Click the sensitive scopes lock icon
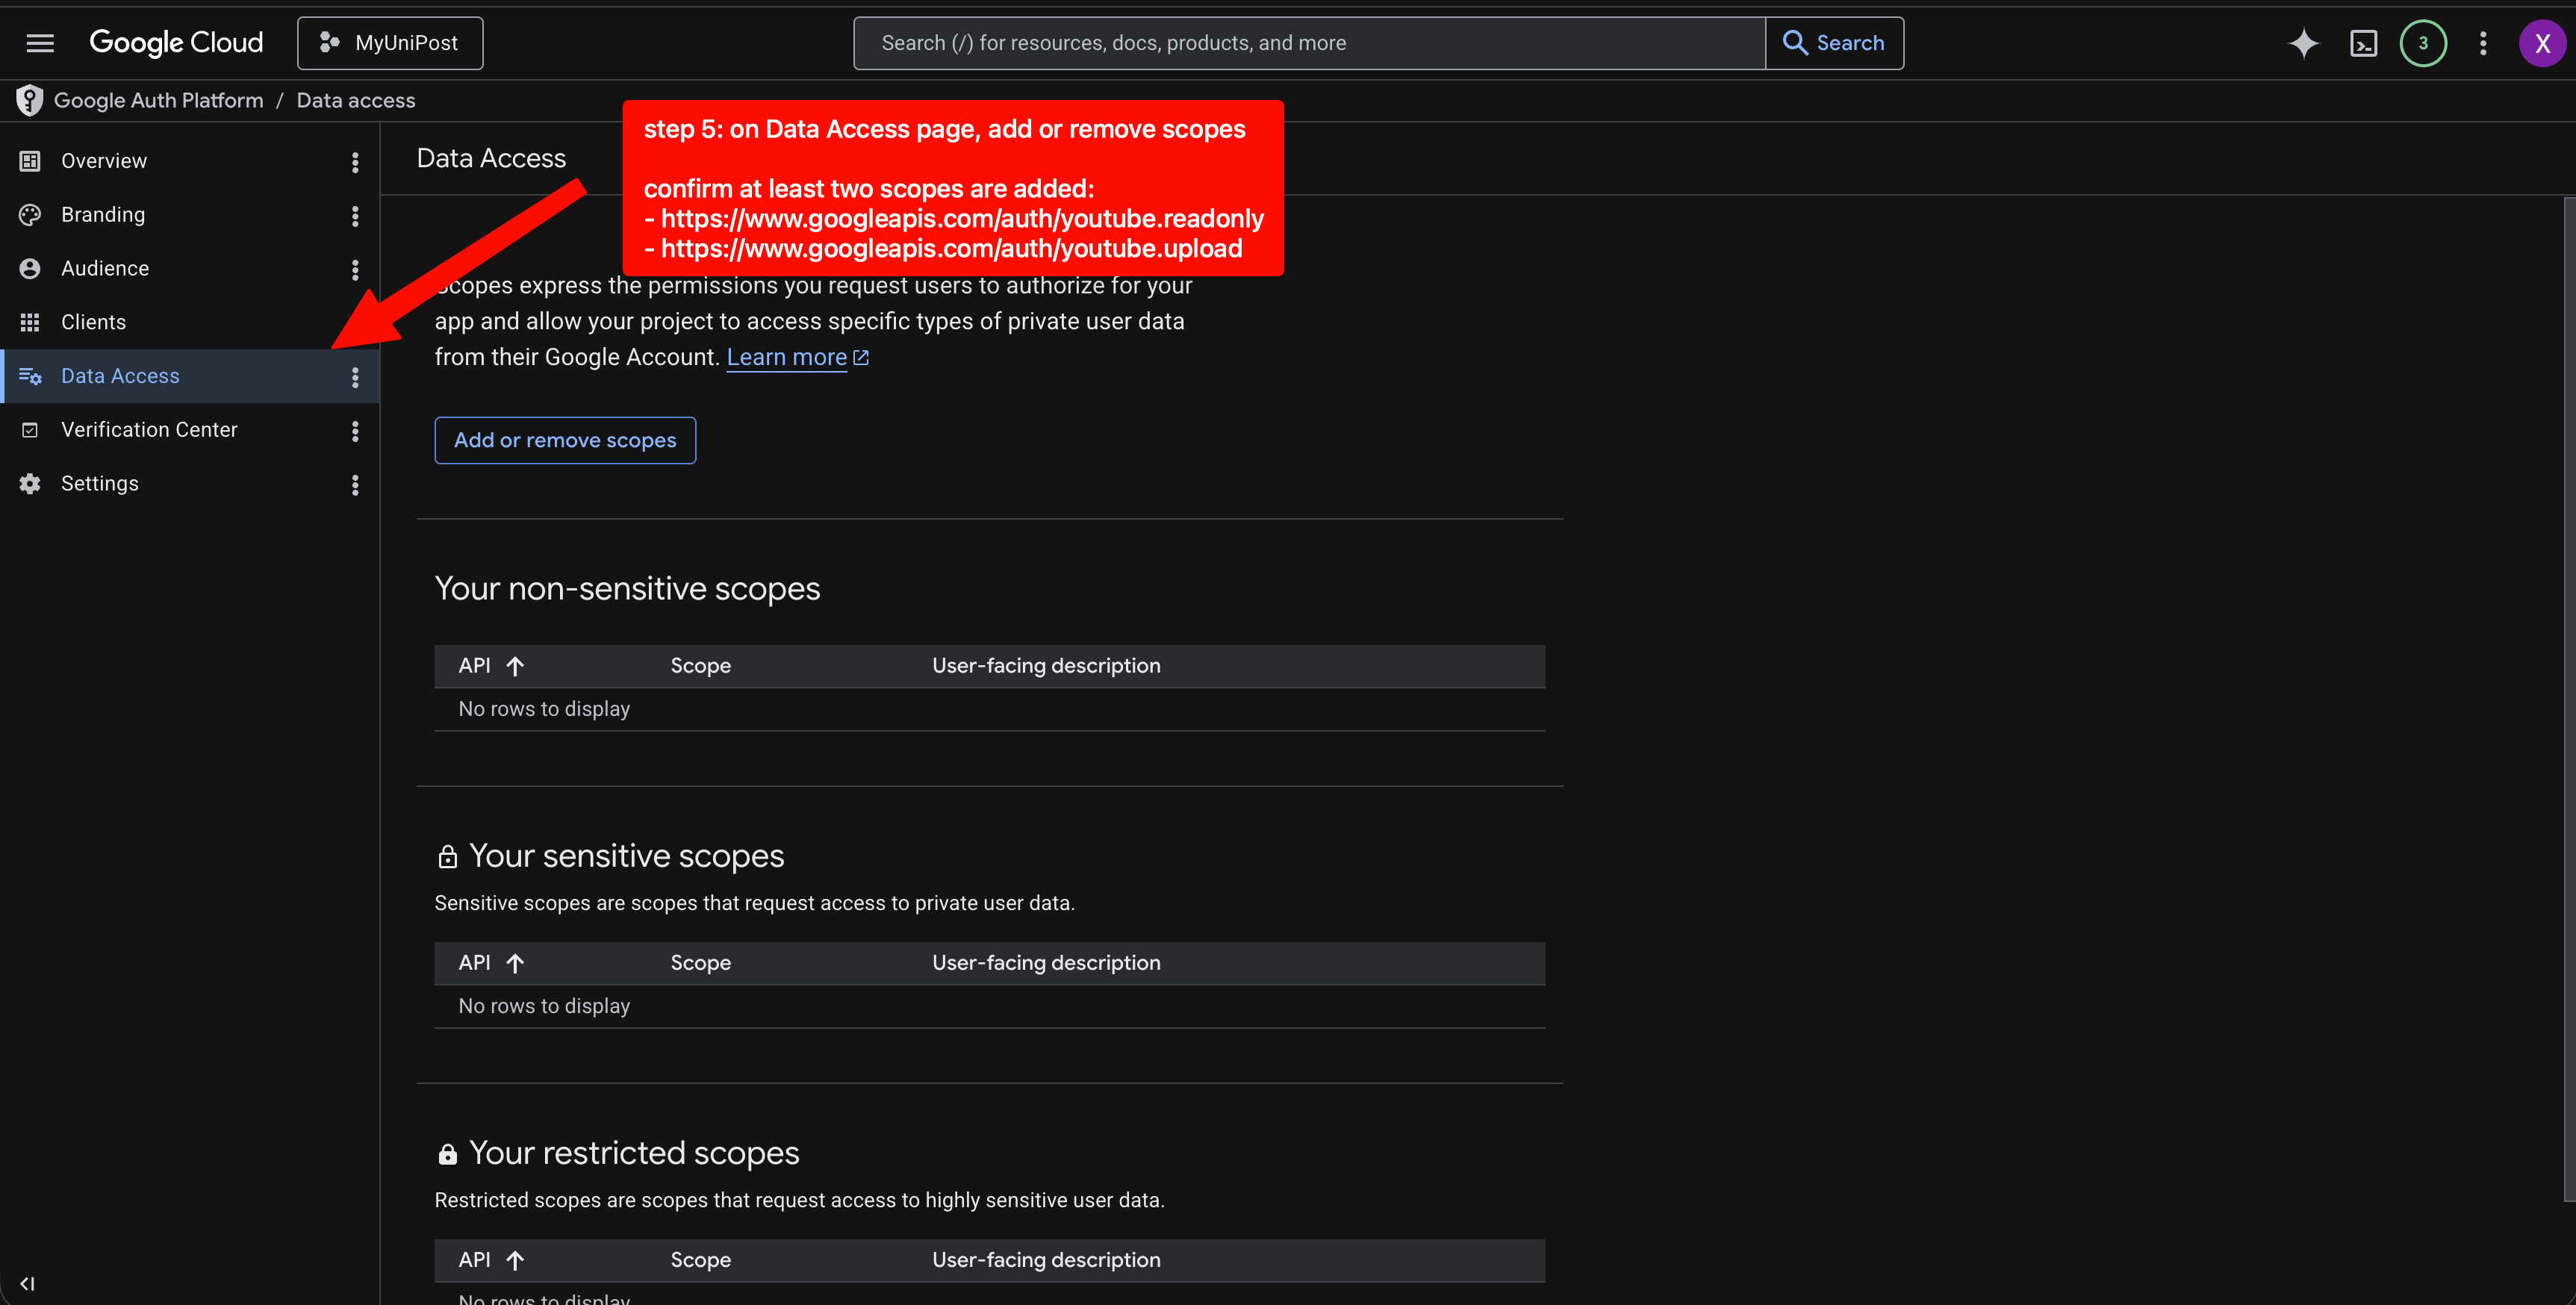2576x1305 pixels. 447,857
